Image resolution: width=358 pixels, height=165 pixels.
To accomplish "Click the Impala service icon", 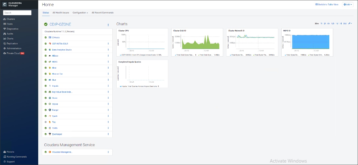I will tap(50, 86).
